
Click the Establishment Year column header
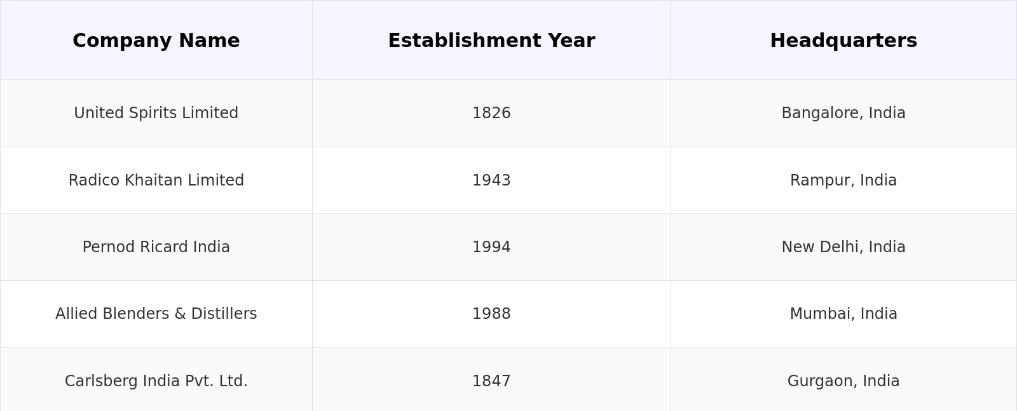pyautogui.click(x=491, y=41)
